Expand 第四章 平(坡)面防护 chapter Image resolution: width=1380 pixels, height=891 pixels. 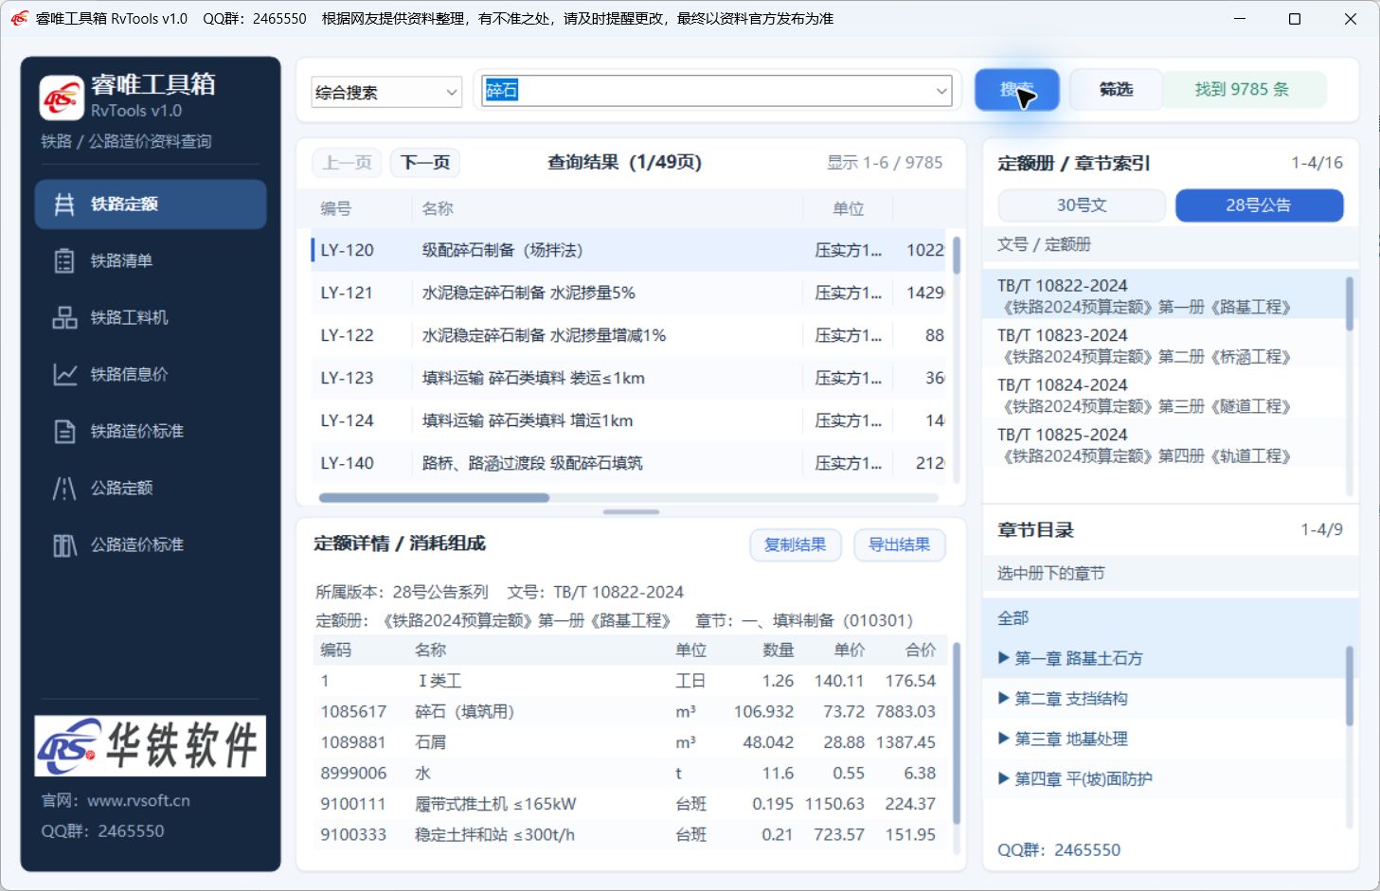(x=1004, y=779)
